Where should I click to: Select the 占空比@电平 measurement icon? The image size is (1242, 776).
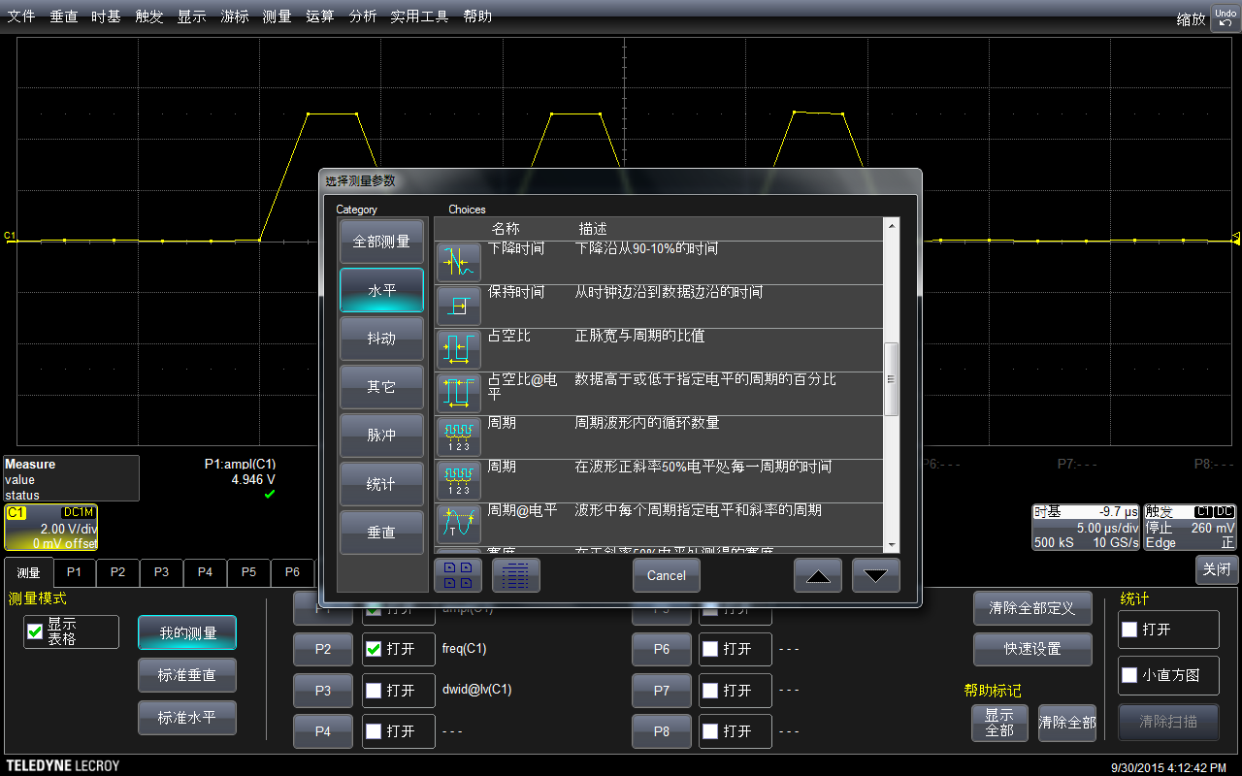point(458,393)
